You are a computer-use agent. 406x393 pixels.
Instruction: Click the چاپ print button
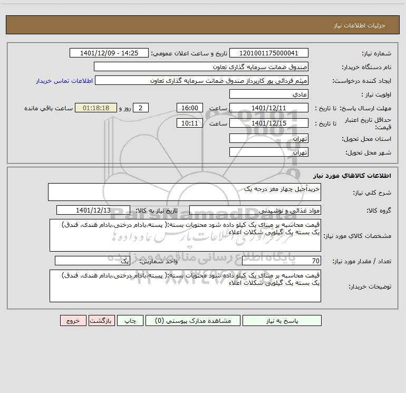130,320
